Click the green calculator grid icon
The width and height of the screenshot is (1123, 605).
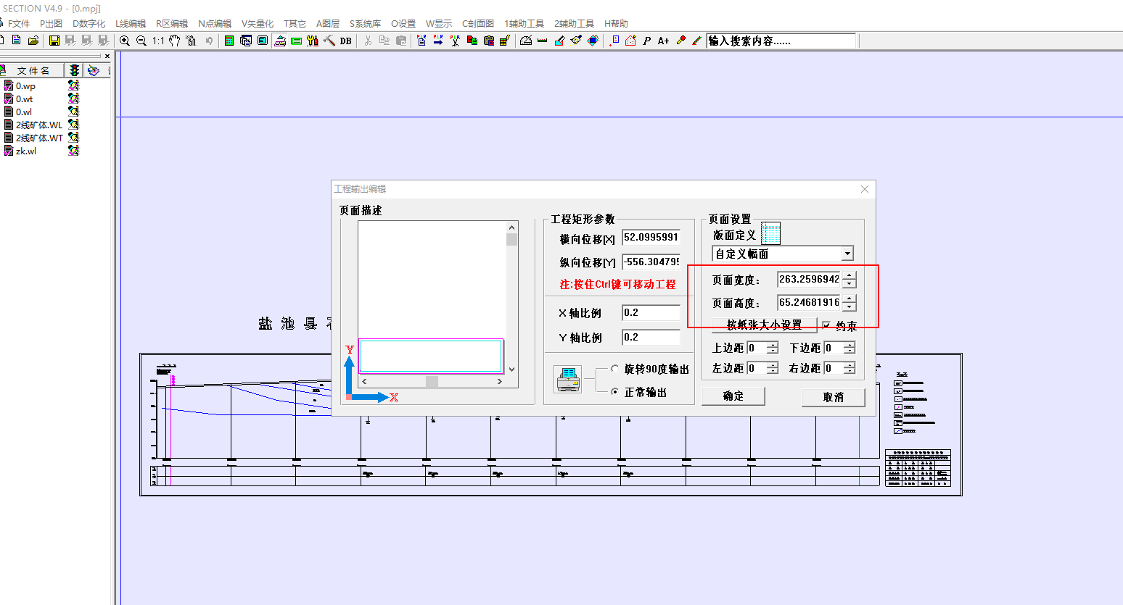tap(229, 41)
